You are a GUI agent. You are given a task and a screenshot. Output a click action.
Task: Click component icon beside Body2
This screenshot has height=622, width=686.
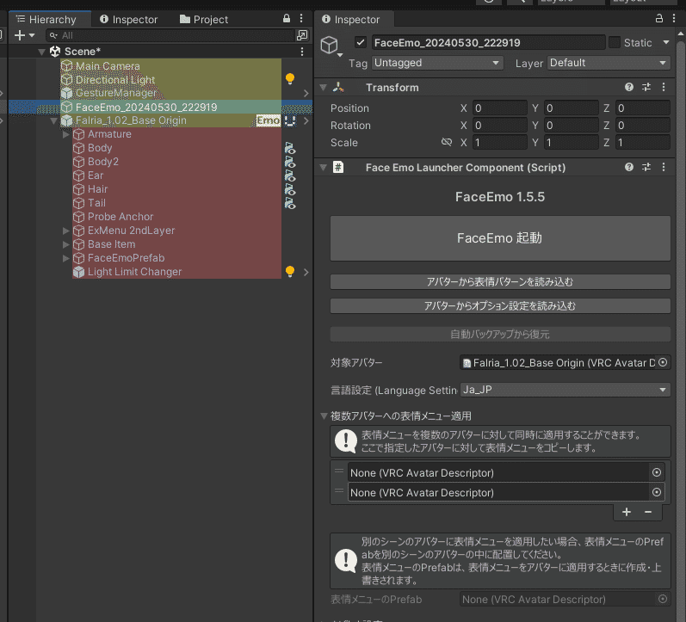tap(289, 162)
